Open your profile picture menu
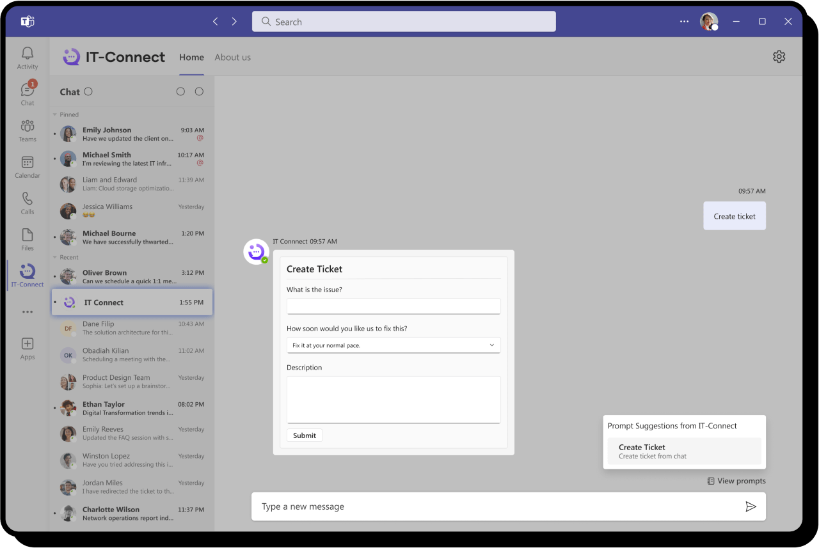This screenshot has height=548, width=819. 710,21
